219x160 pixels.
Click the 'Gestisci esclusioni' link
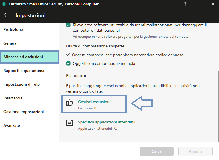(94, 102)
